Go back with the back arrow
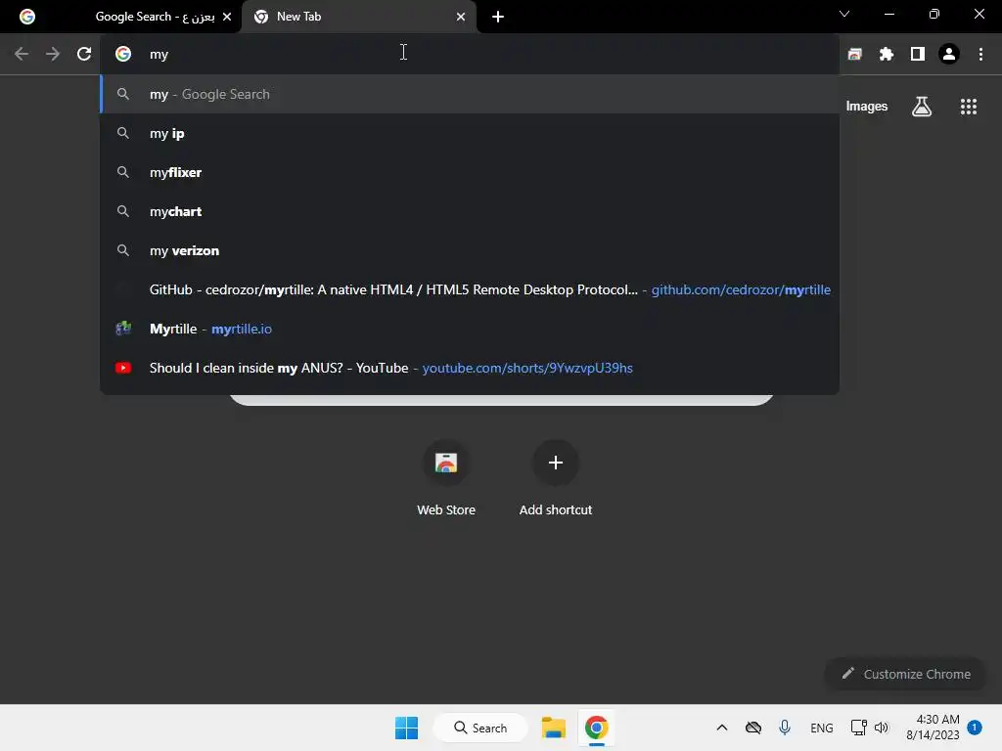Viewport: 1002px width, 751px height. click(x=22, y=55)
